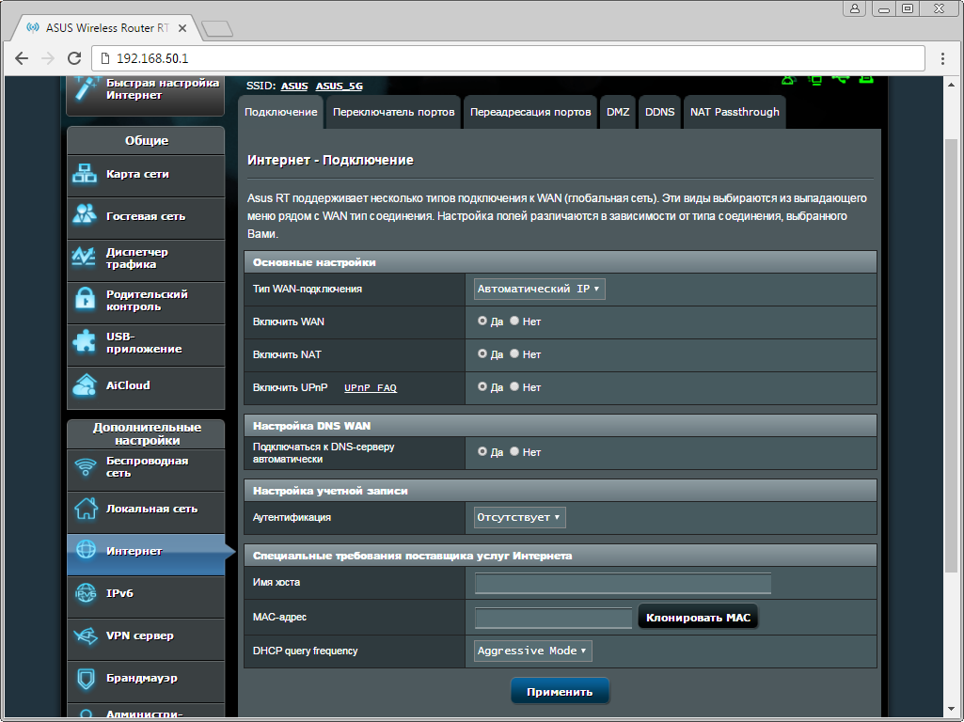Select the Интернет globe icon in sidebar
Image resolution: width=964 pixels, height=722 pixels.
pyautogui.click(x=87, y=550)
